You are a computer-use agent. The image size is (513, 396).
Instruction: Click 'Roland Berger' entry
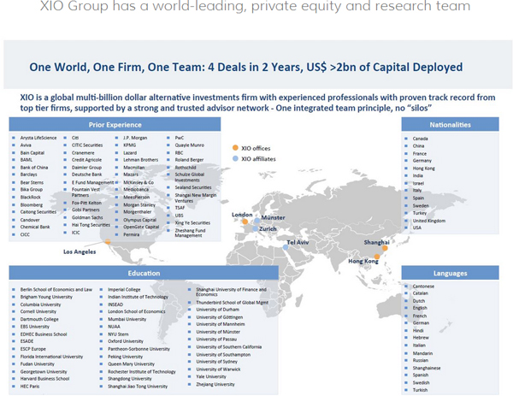[189, 160]
